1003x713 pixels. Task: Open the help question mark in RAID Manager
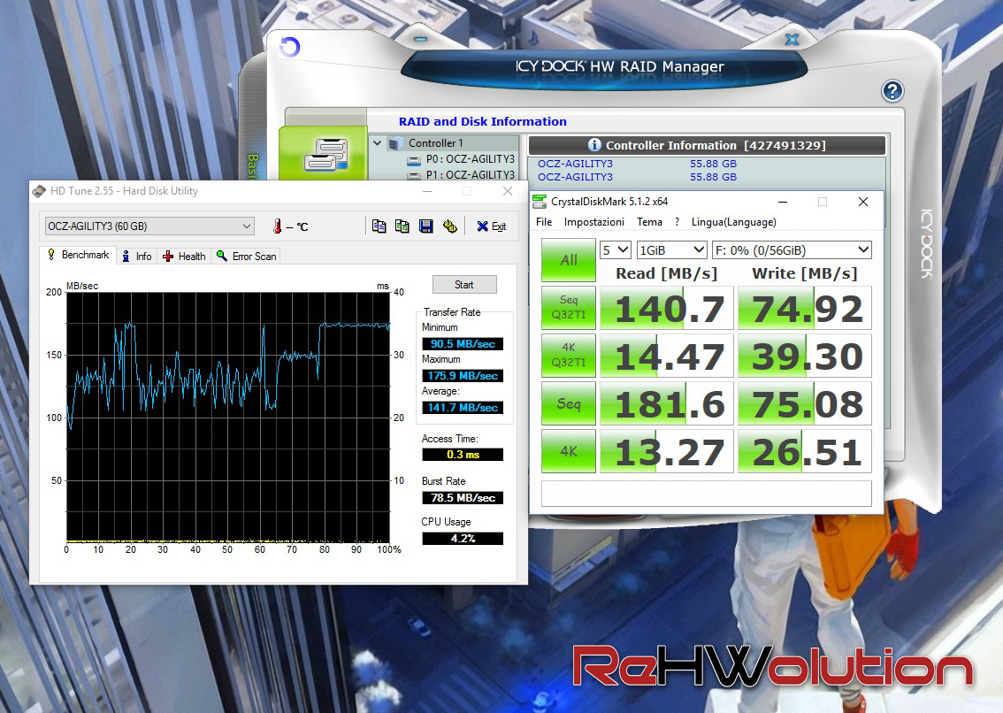[x=892, y=91]
